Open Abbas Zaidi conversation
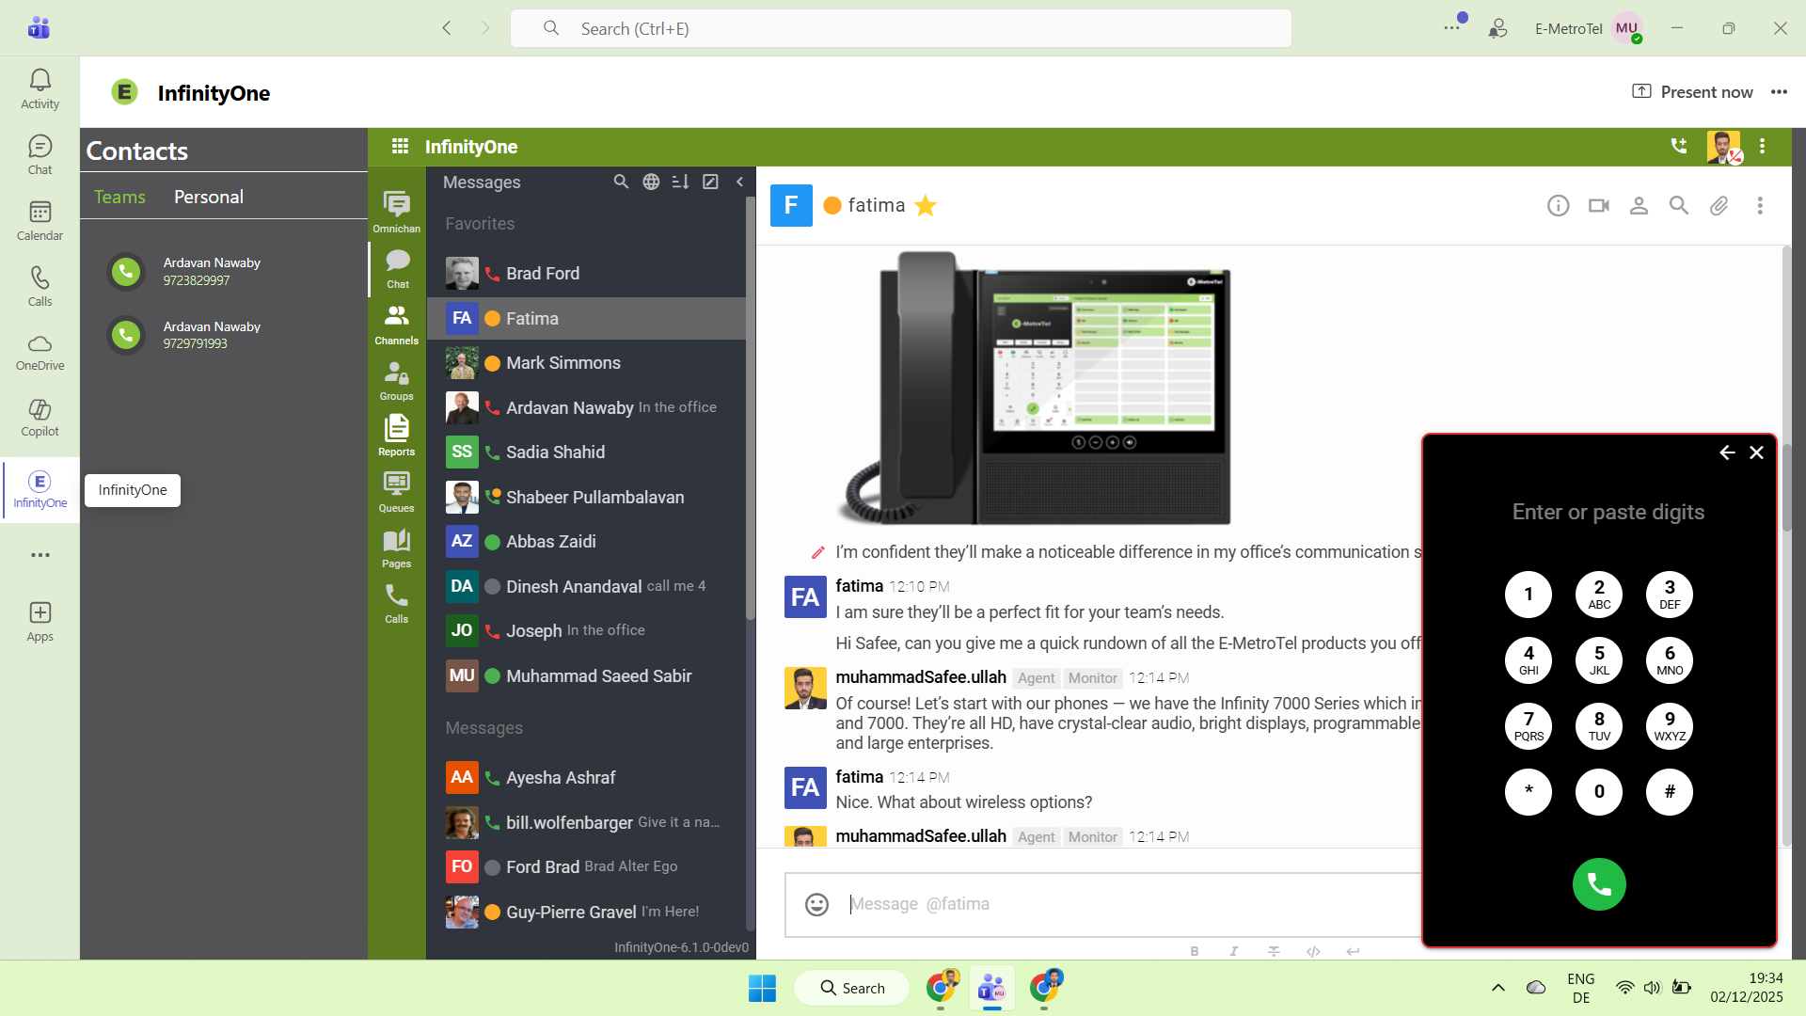Image resolution: width=1806 pixels, height=1016 pixels. (586, 542)
